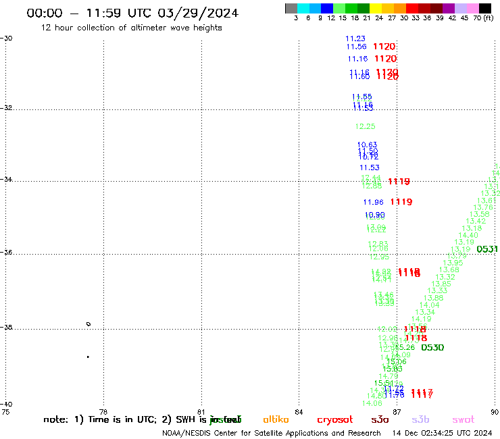
Task: Click the wave height value 13.85
Action: pos(441,284)
